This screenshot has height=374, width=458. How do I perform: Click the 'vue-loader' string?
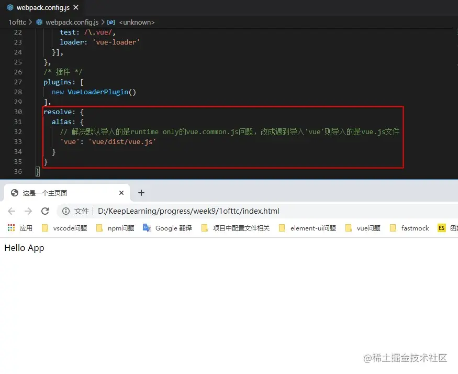(116, 42)
